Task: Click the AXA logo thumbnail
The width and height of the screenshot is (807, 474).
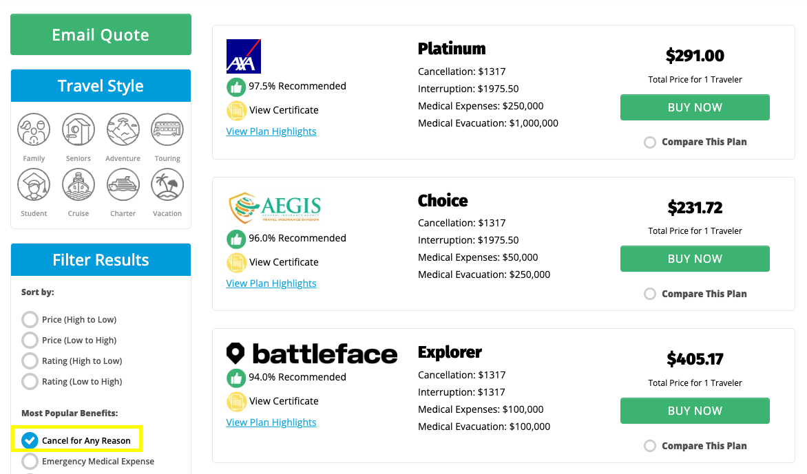Action: [x=244, y=56]
